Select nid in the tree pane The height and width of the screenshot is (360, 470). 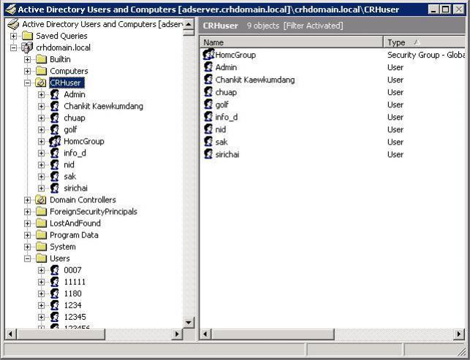(x=69, y=165)
